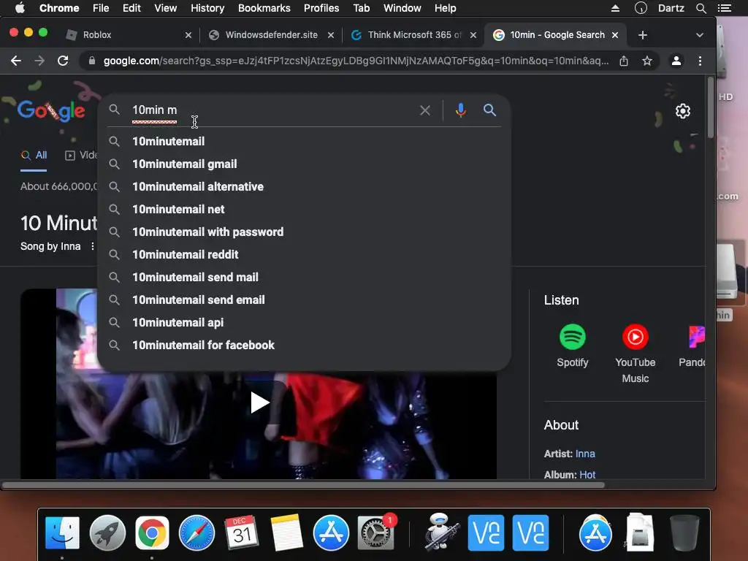748x561 pixels.
Task: Play the 10 Minutes video
Action: coord(259,402)
